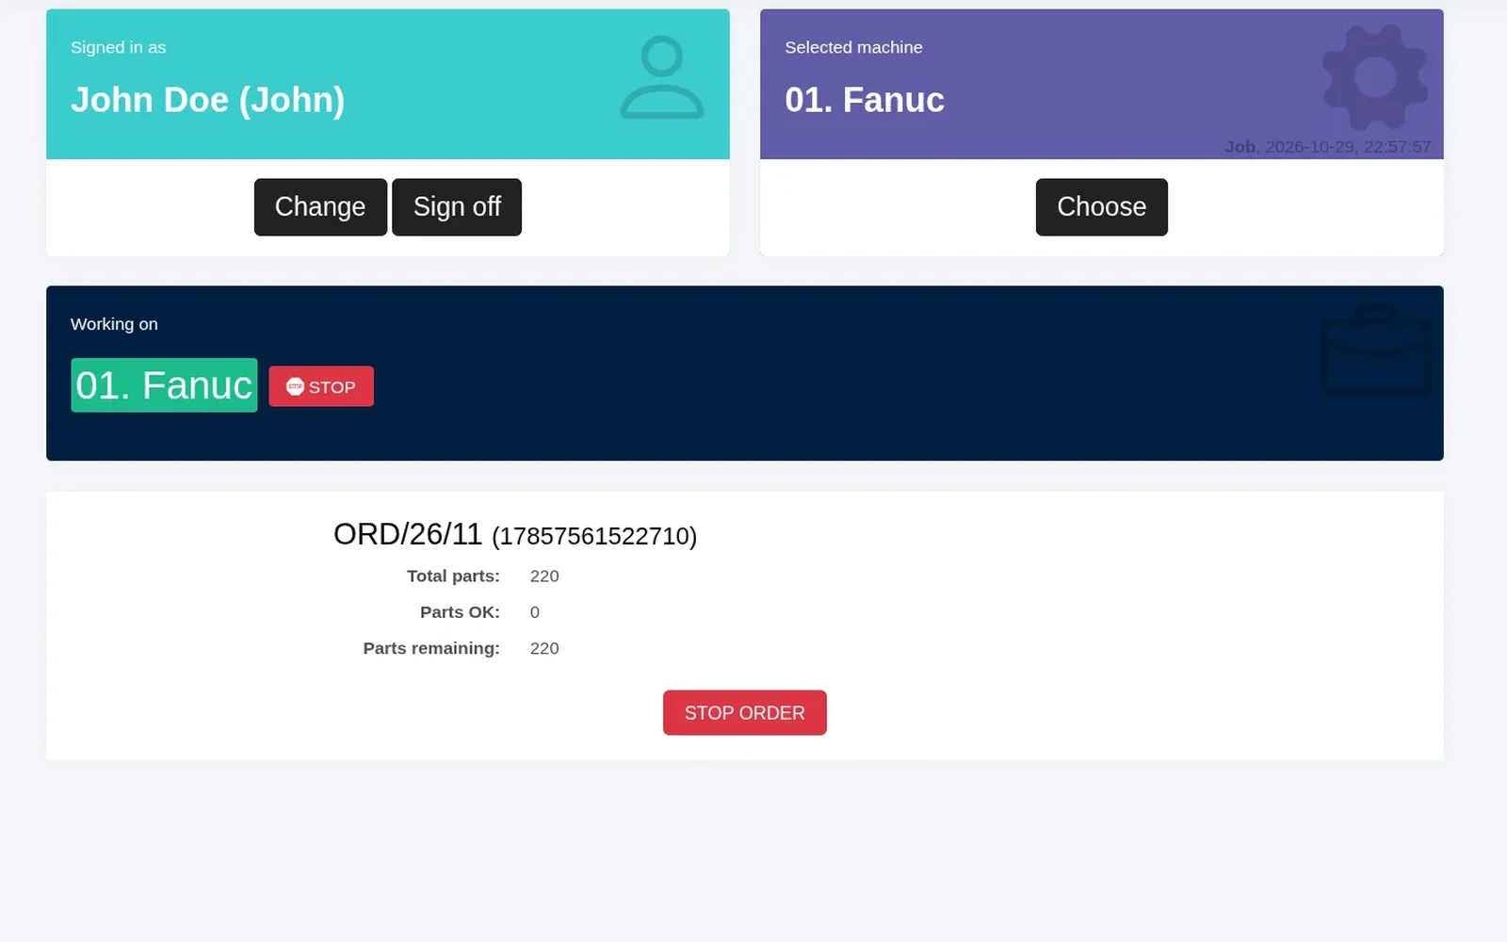
Task: Click the Selected machine label
Action: pyautogui.click(x=853, y=47)
